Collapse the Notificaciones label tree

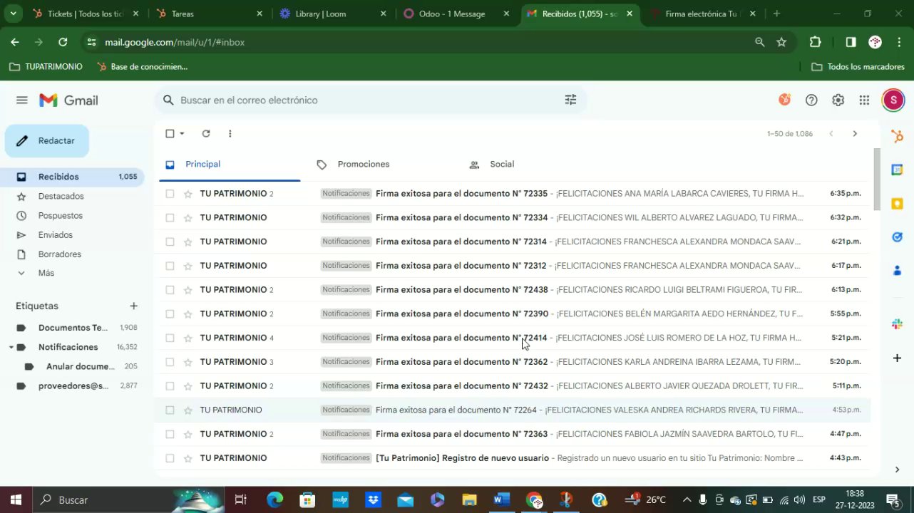(x=11, y=348)
